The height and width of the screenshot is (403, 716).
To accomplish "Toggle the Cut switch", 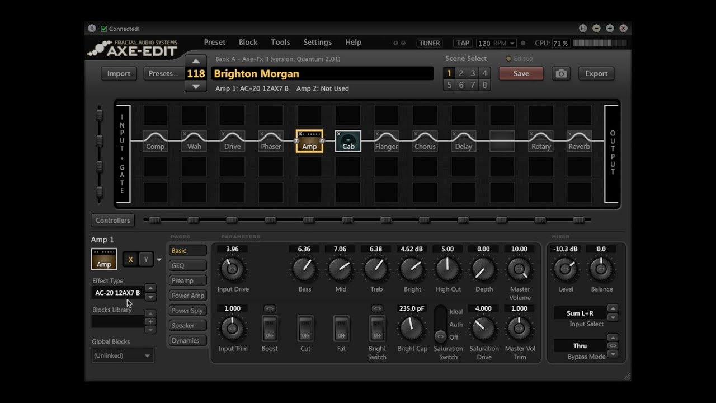I will pos(305,328).
